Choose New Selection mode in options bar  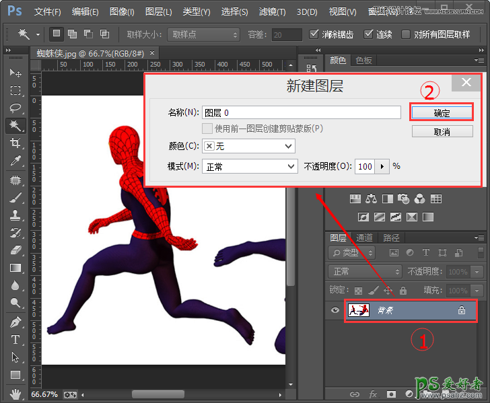click(57, 34)
